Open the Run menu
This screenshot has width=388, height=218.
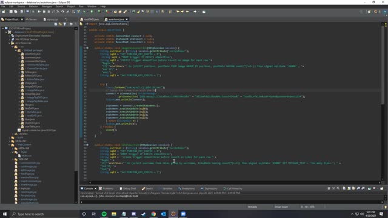pos(81,7)
